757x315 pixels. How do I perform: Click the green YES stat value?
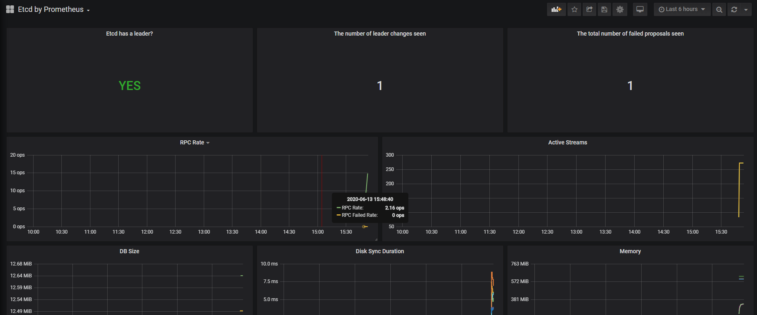[x=129, y=85]
